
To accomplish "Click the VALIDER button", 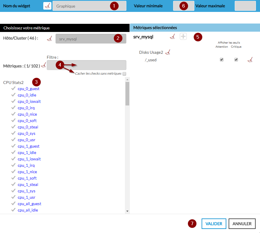I will point(214,224).
